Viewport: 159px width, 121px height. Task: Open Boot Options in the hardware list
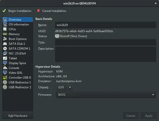coord(18,39)
